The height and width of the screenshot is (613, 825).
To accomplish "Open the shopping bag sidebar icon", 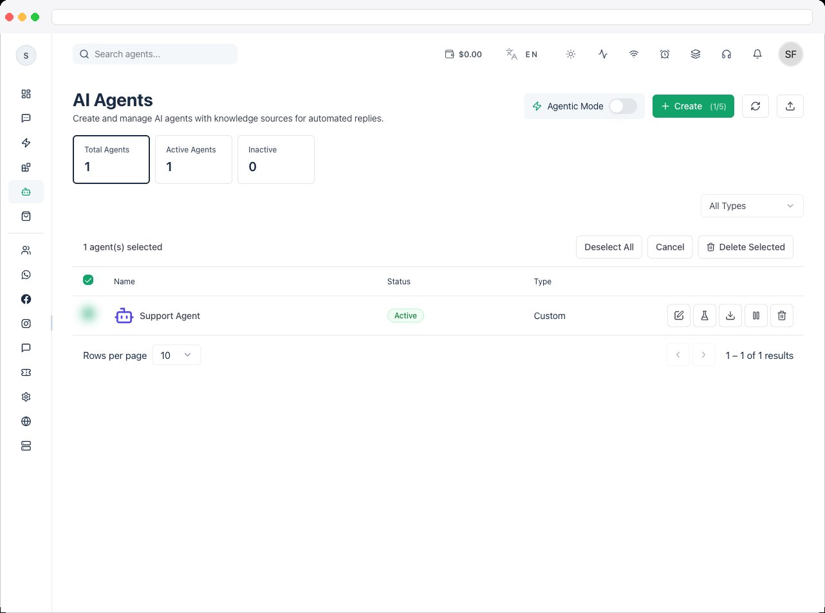I will click(26, 216).
